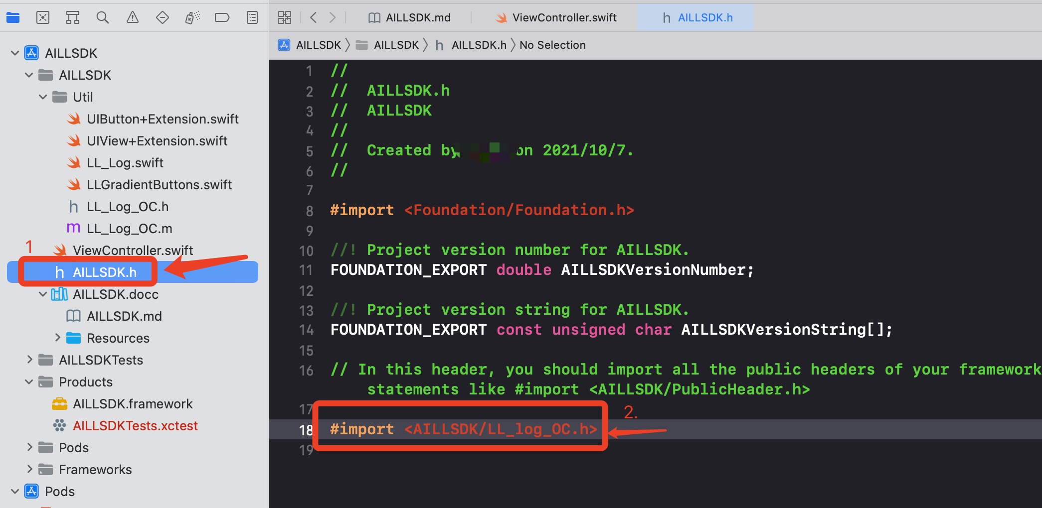Open the Debug navigator spray icon

pyautogui.click(x=192, y=18)
